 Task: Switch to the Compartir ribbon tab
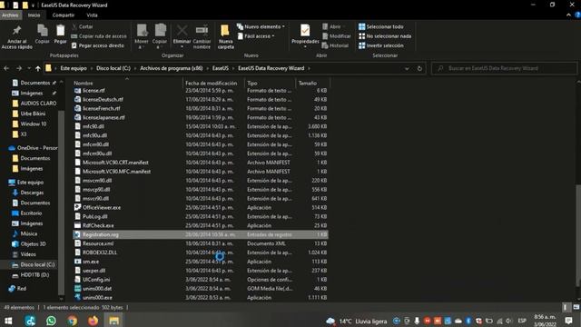point(63,15)
